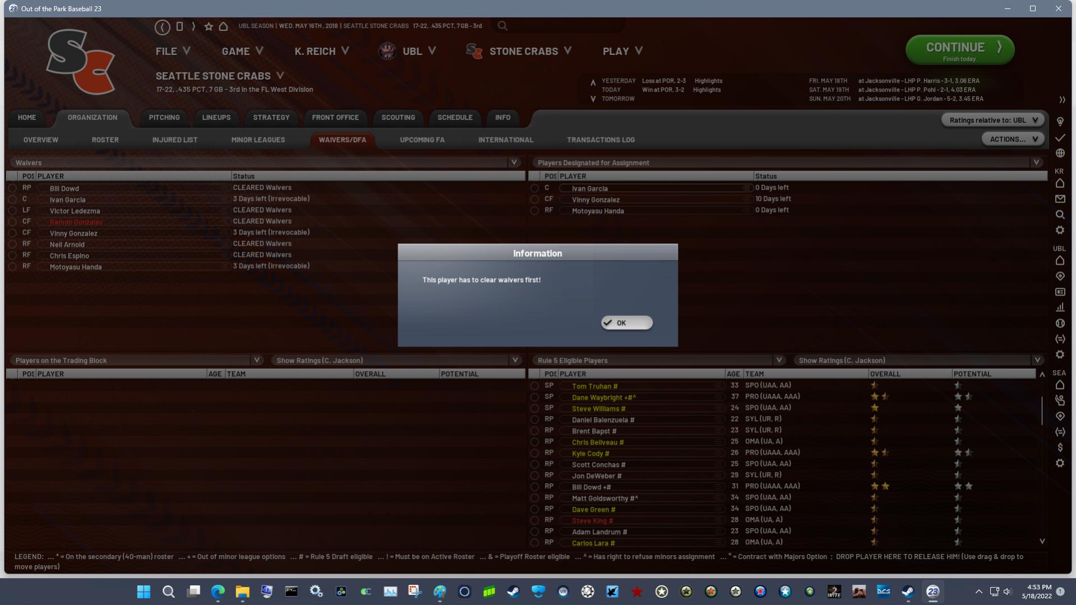Open the FILE menu

pos(173,51)
